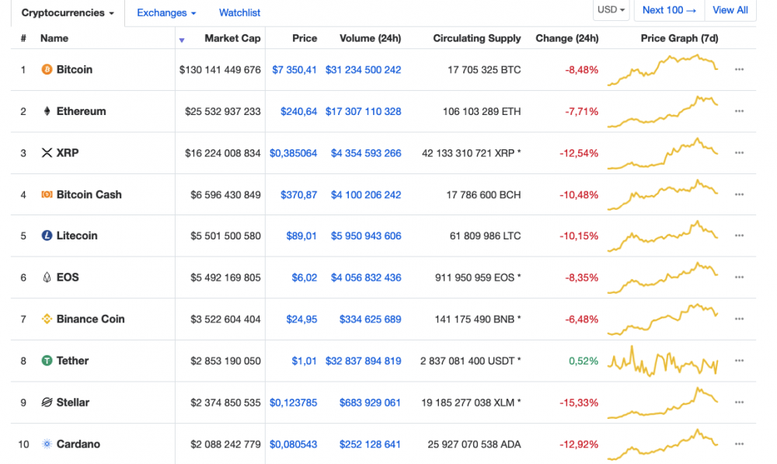Screen dimensions: 777x464
Task: Click Tether change value 0,52%
Action: point(584,361)
